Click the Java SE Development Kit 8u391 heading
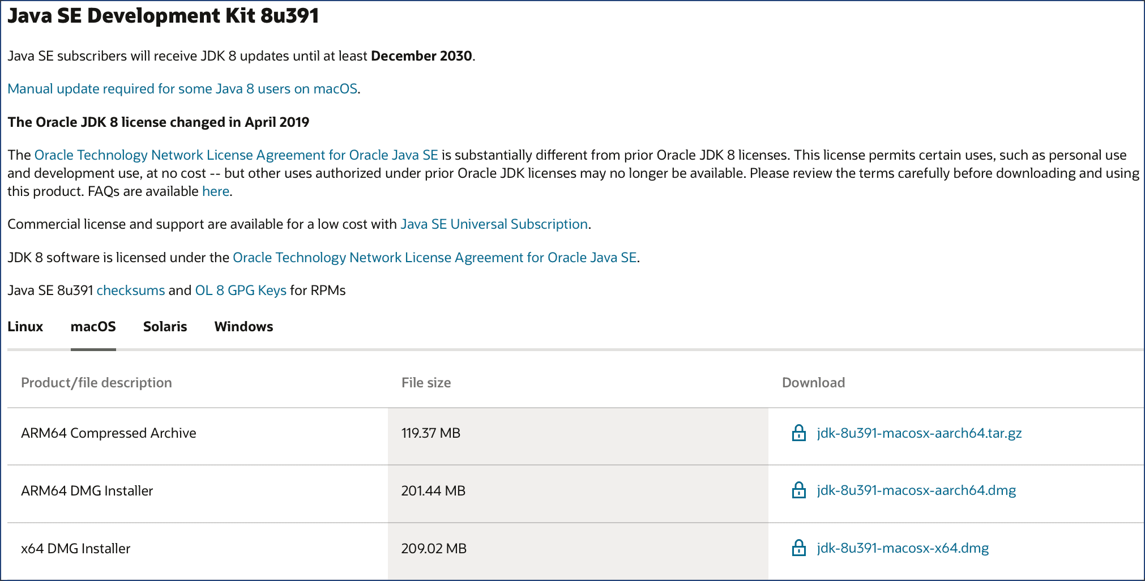The width and height of the screenshot is (1145, 581). coord(163,16)
